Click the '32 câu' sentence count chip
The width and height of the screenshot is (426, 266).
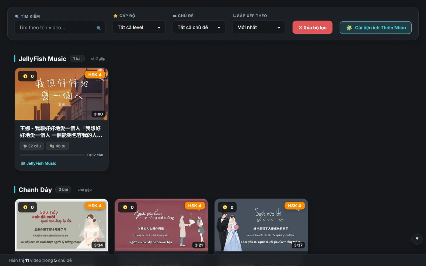pos(32,146)
